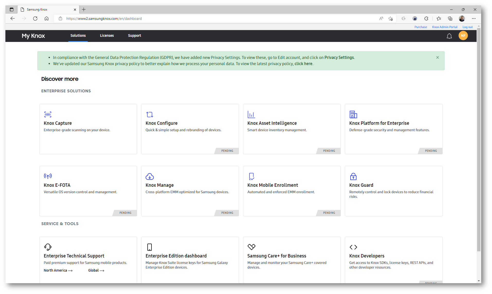View site information lock icon

60,19
